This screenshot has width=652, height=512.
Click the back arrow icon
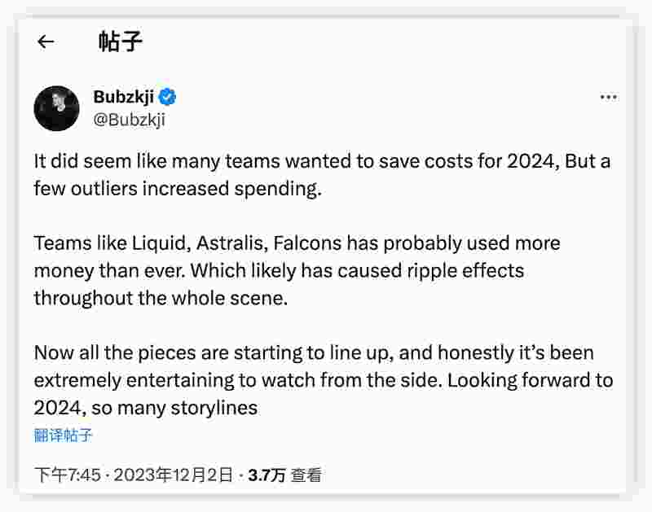[46, 42]
